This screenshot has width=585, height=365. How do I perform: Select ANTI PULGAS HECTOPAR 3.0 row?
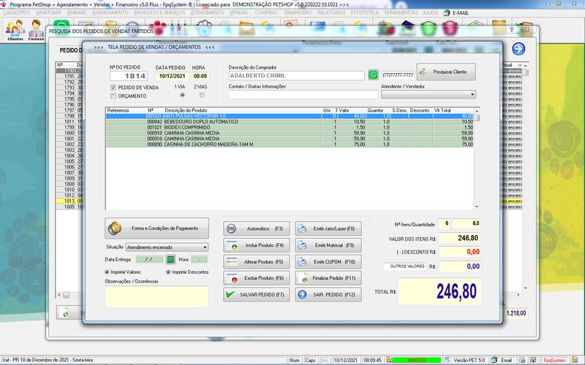[290, 116]
